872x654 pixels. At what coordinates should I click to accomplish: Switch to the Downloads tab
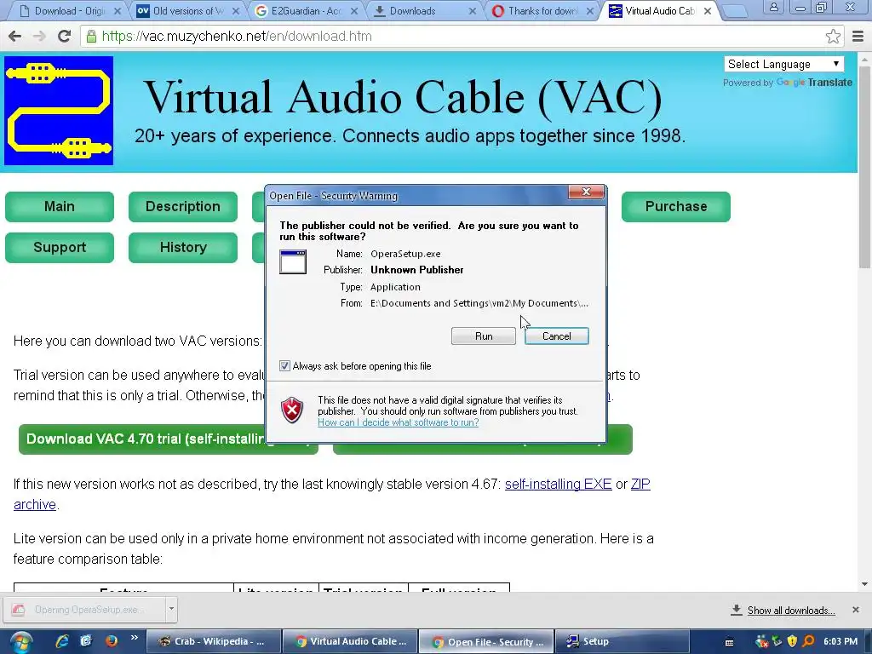[x=425, y=10]
